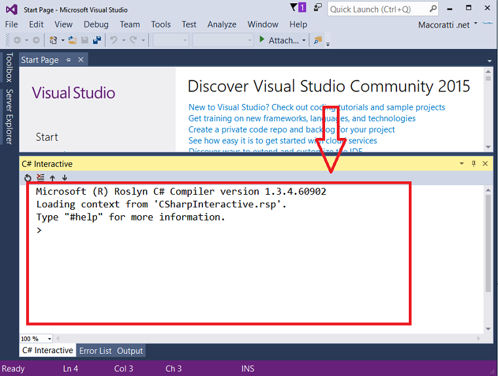498x376 pixels.
Task: Open the Debug menu
Action: (x=96, y=24)
